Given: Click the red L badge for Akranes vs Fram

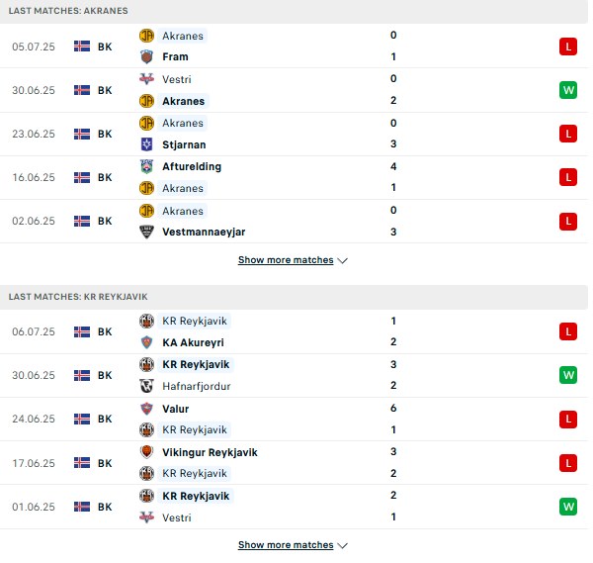Looking at the screenshot, I should [x=568, y=47].
